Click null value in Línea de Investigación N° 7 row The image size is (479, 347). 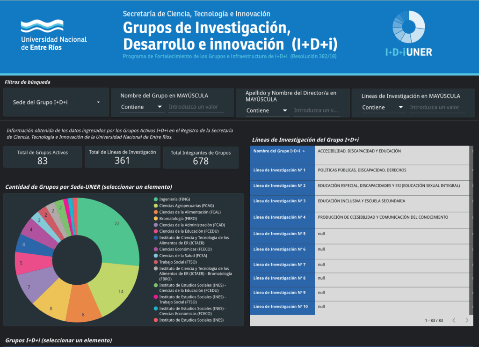tap(321, 265)
